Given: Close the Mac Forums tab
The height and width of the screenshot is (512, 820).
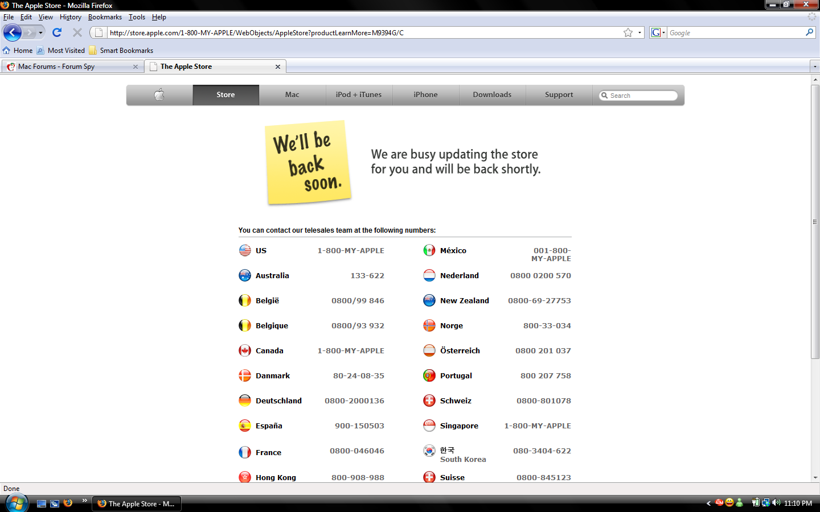Looking at the screenshot, I should pyautogui.click(x=136, y=67).
